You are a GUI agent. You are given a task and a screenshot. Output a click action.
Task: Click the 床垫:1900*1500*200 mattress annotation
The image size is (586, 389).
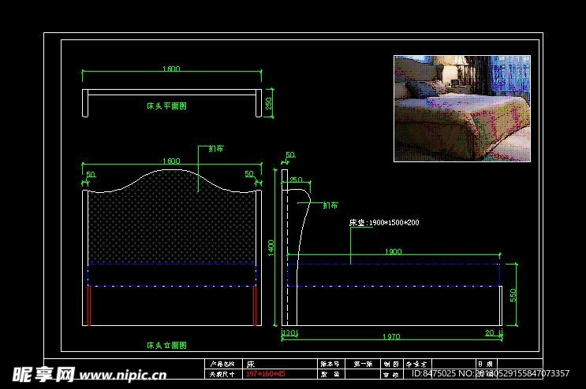coord(384,223)
